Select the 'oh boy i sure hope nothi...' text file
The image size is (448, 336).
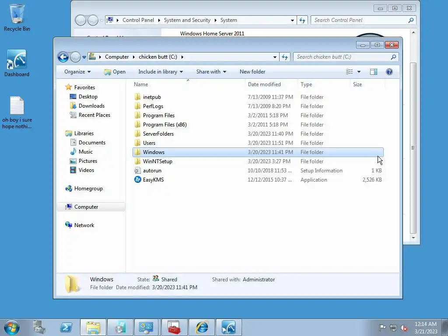pyautogui.click(x=17, y=112)
